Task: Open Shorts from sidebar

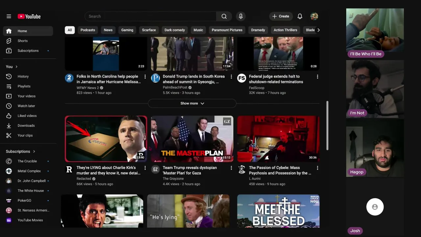Action: 28,41
